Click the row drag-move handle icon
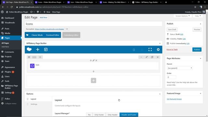 coord(29,57)
